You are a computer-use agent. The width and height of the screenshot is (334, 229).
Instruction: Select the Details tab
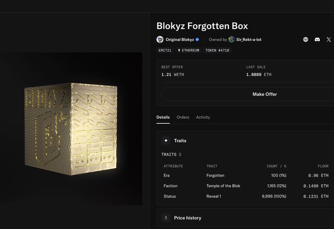[x=163, y=117]
